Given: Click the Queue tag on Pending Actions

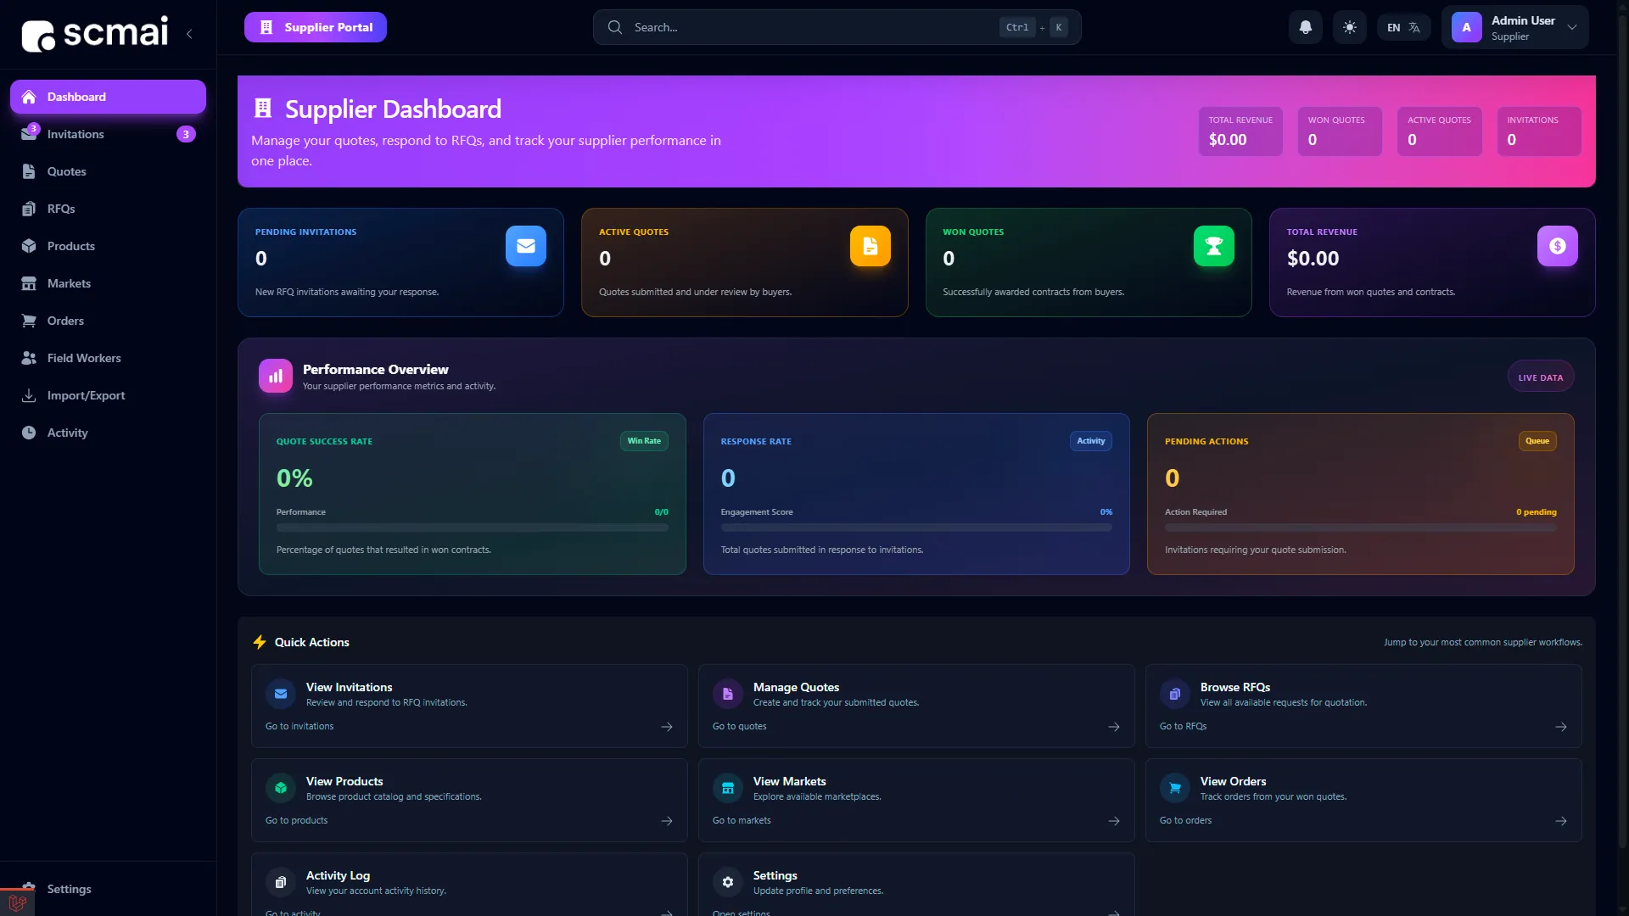Looking at the screenshot, I should click(1537, 441).
